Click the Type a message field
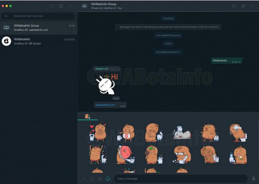 click(180, 179)
